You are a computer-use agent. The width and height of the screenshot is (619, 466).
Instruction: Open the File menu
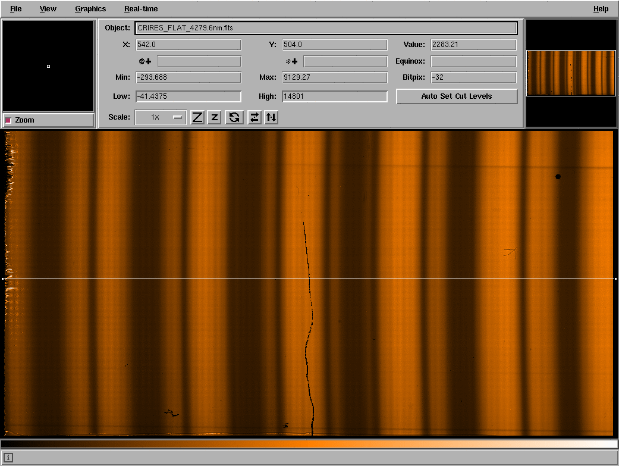pos(16,9)
